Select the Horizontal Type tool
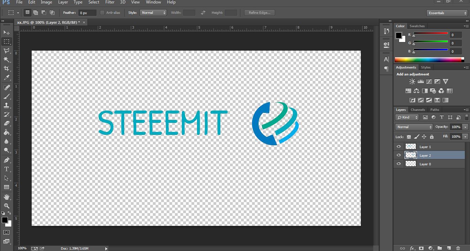The image size is (470, 251). point(6,169)
